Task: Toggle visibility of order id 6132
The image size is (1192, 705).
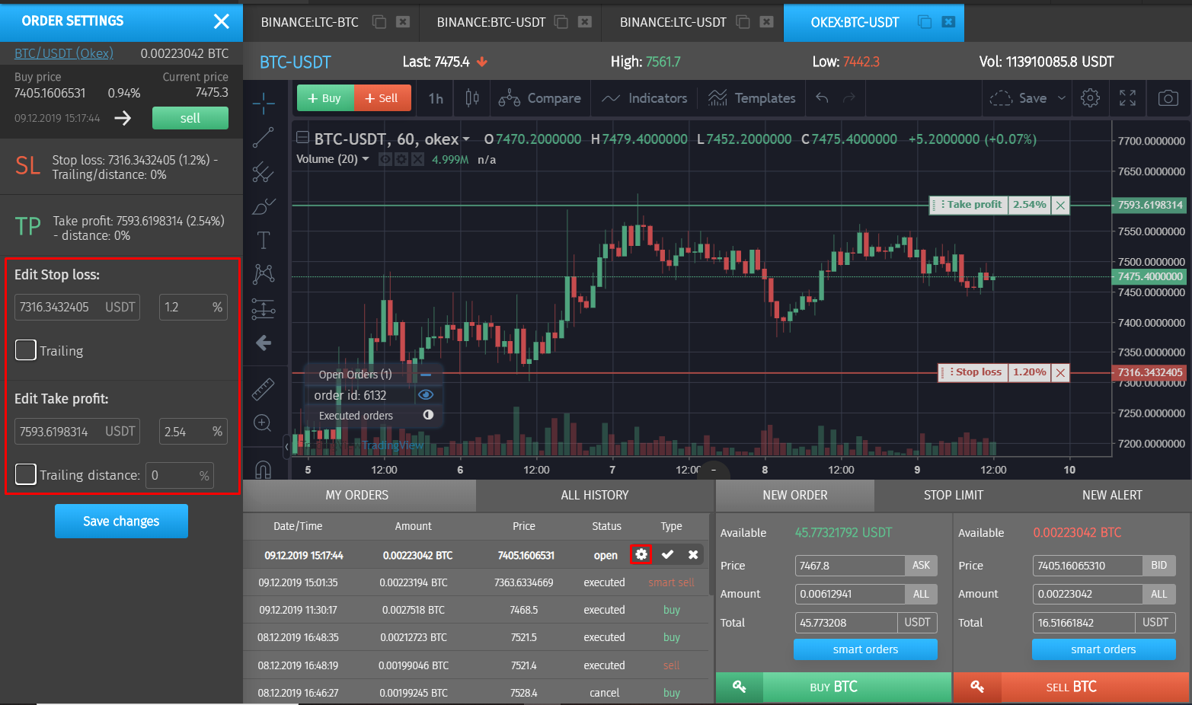Action: tap(426, 394)
